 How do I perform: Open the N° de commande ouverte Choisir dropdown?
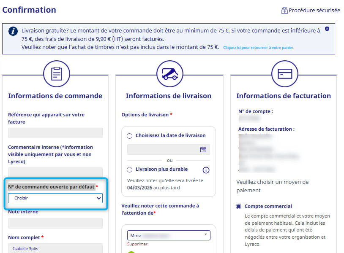[55, 198]
